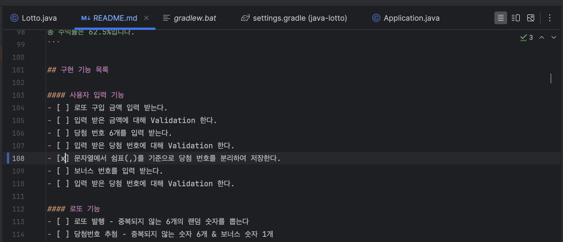
Task: Click the blue marker in the scrollbar stripe
Action: click(x=551, y=78)
